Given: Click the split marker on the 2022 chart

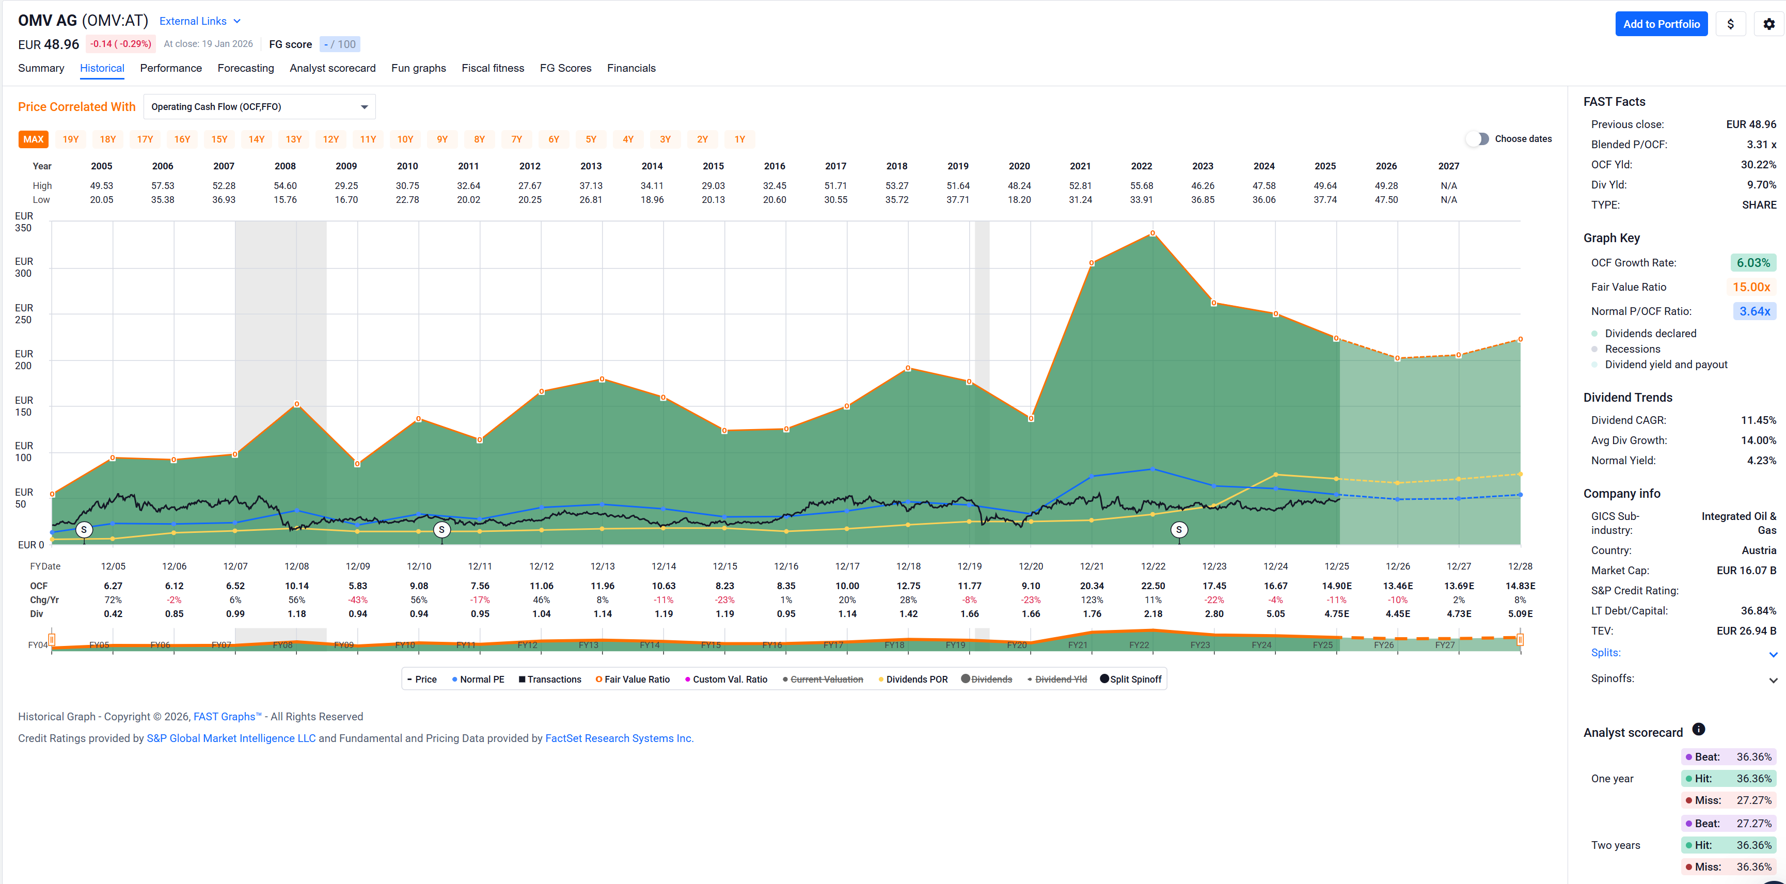Looking at the screenshot, I should (1179, 530).
